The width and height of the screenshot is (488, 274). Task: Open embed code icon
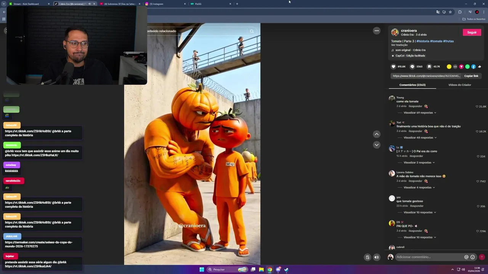(455, 67)
